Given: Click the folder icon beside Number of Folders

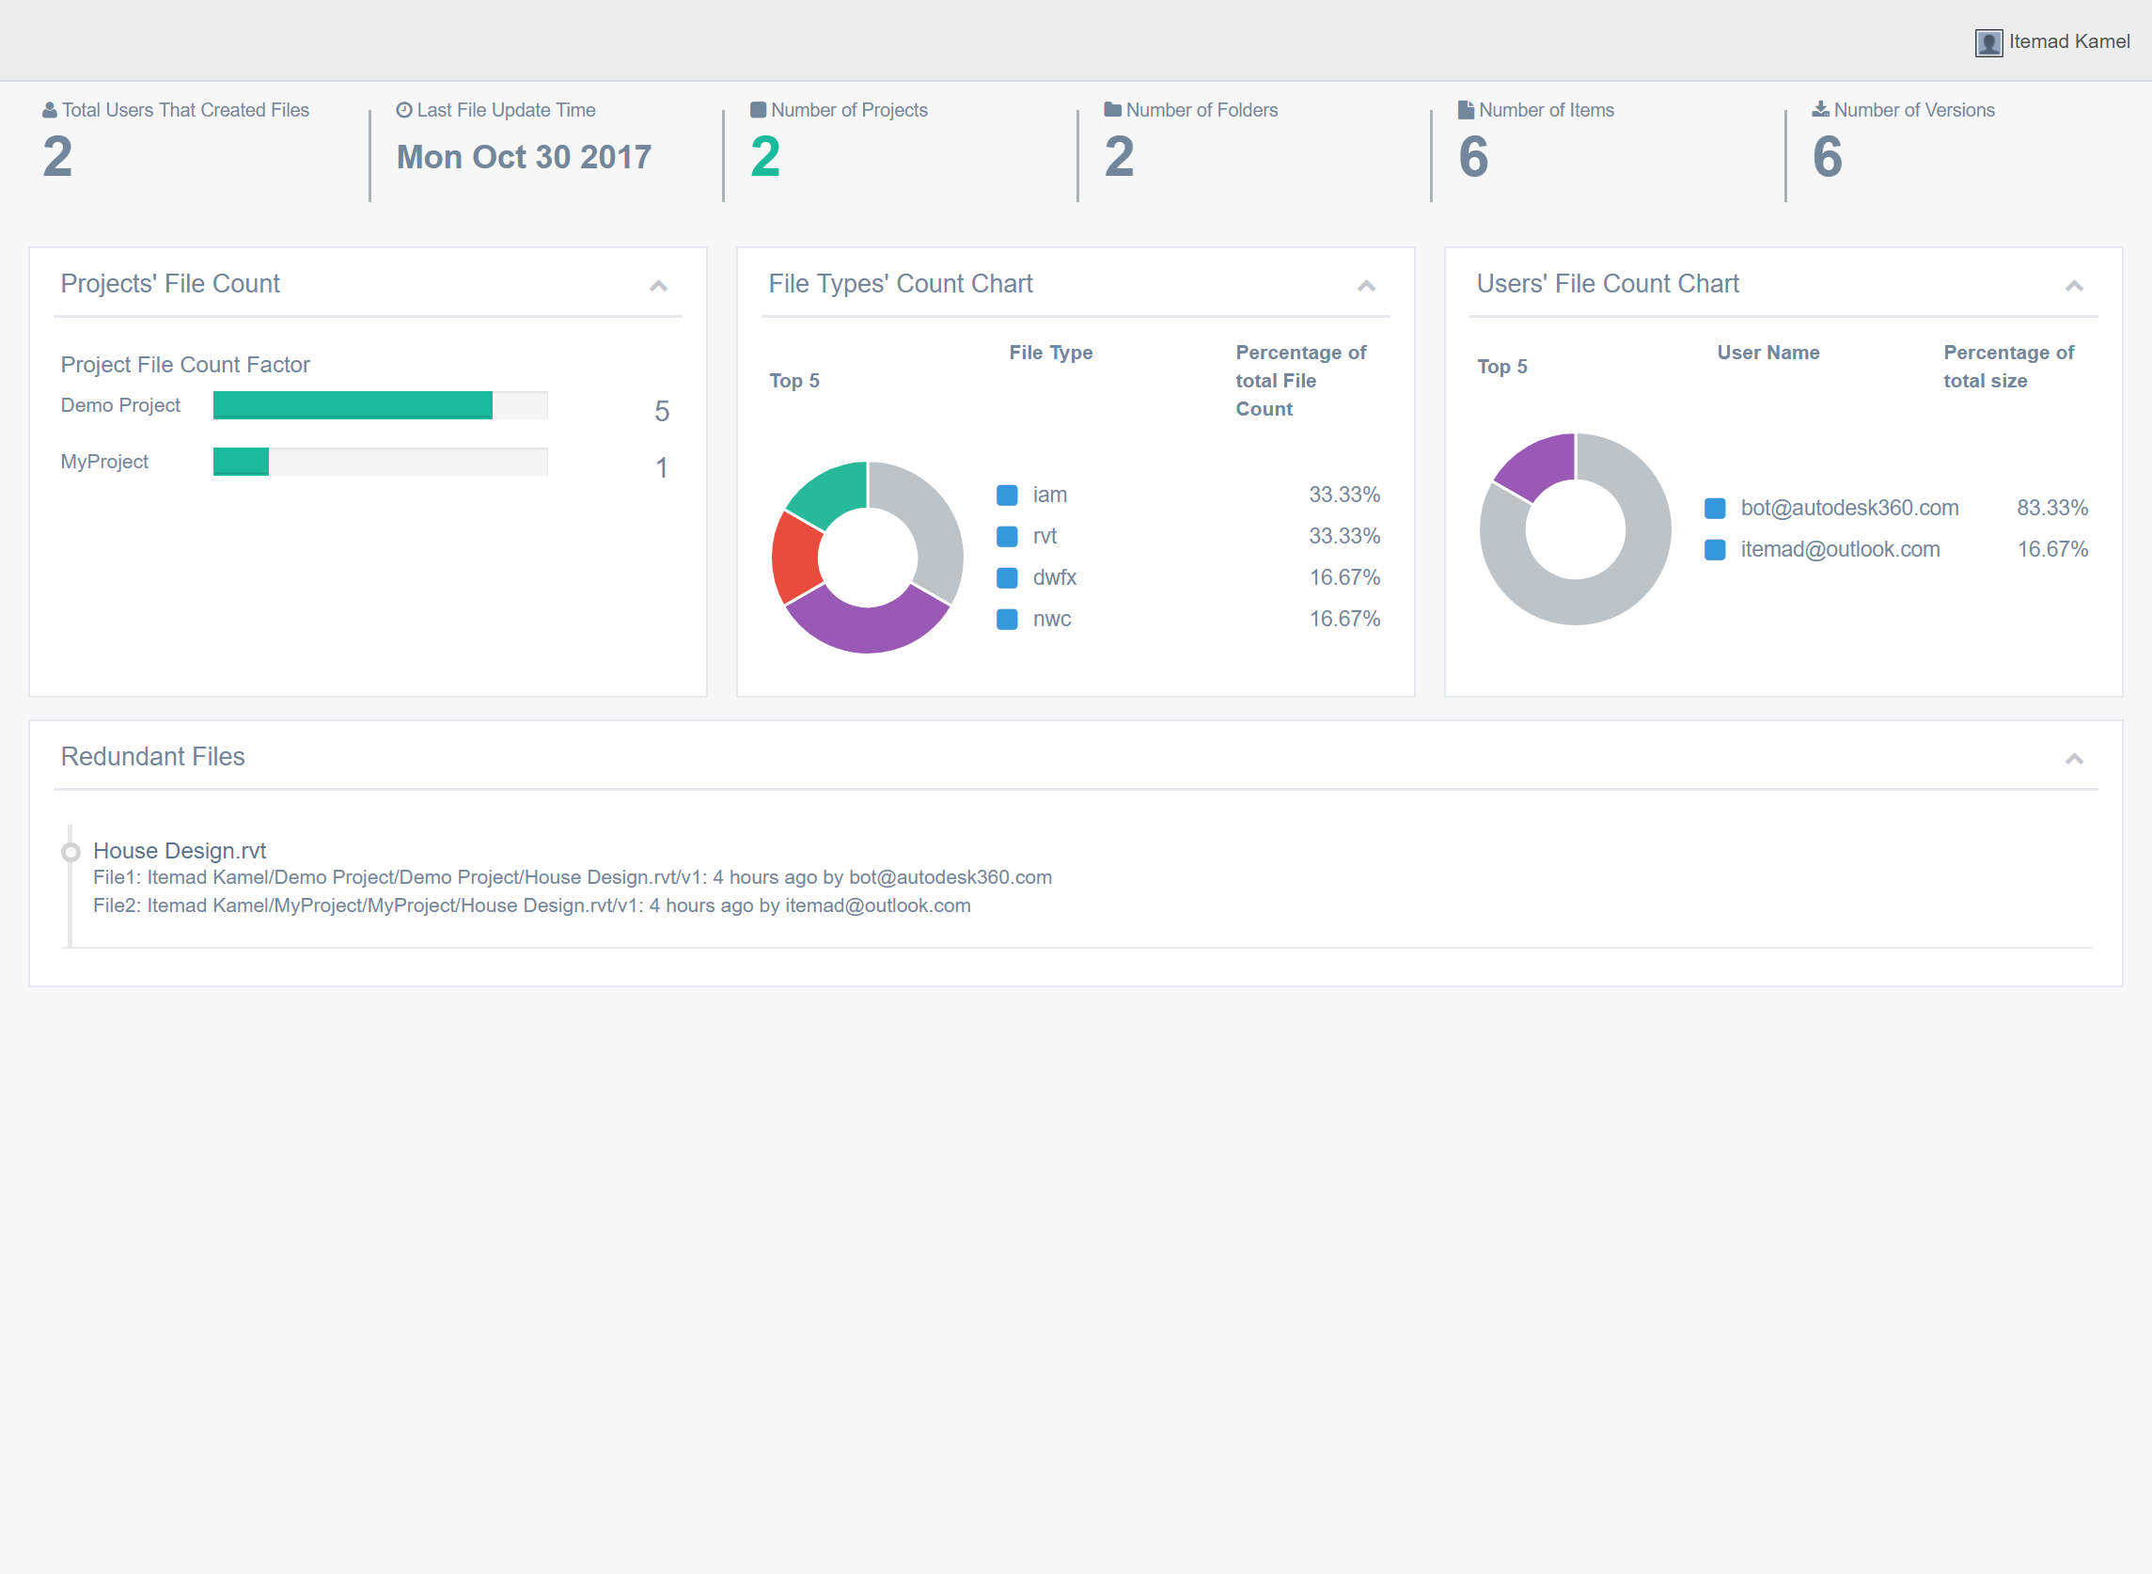Looking at the screenshot, I should pyautogui.click(x=1111, y=111).
